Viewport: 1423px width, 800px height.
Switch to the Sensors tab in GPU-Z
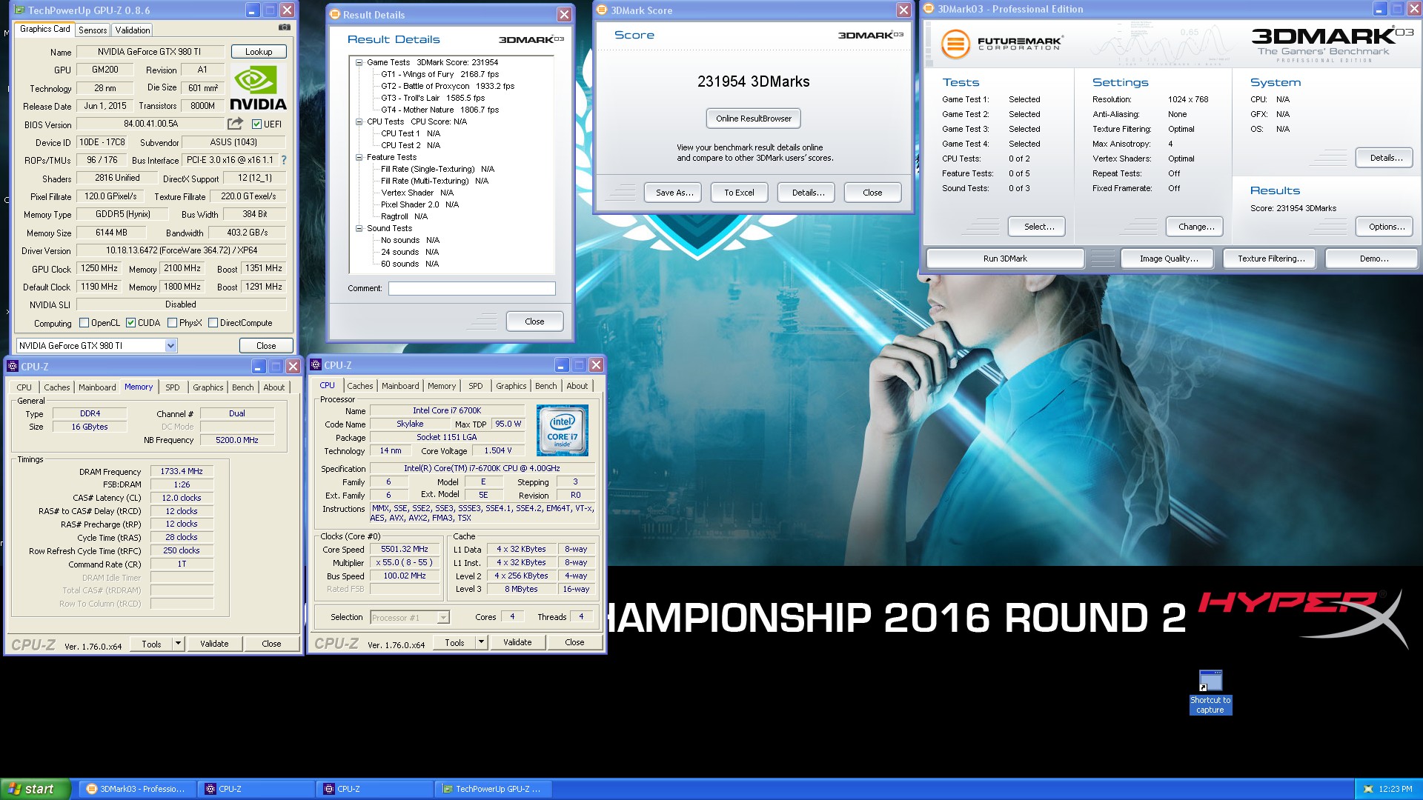(x=93, y=30)
